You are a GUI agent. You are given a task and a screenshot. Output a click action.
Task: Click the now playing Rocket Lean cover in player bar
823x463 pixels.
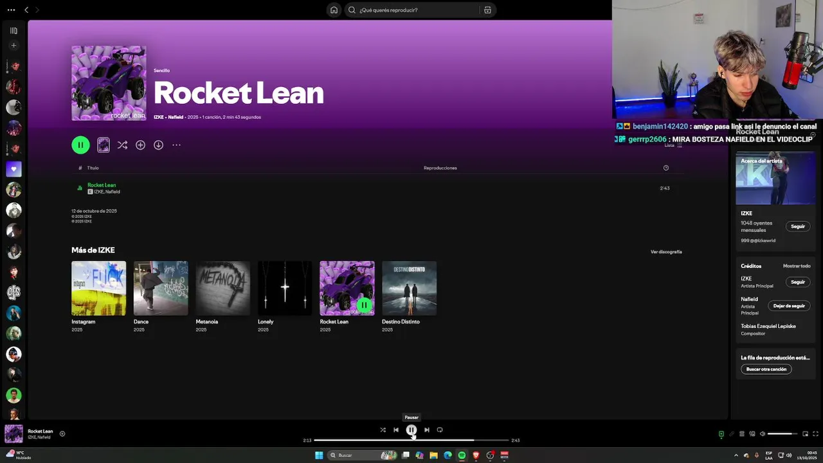14,434
